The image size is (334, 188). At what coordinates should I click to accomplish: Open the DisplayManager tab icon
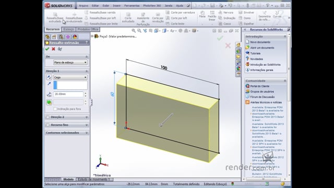(x=75, y=37)
